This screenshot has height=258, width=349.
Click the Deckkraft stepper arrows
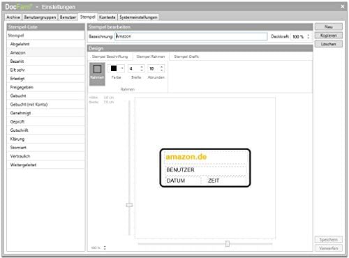point(309,36)
